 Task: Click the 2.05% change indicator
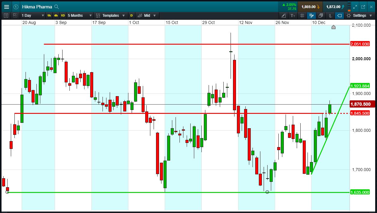(290, 5)
